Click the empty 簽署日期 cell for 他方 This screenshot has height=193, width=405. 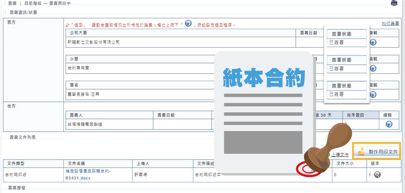(x=182, y=124)
